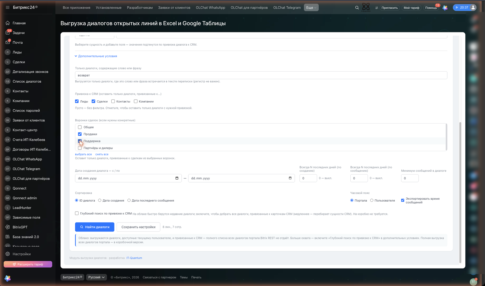The height and width of the screenshot is (286, 485).
Task: Select sort by Дата создания
Action: [100, 200]
